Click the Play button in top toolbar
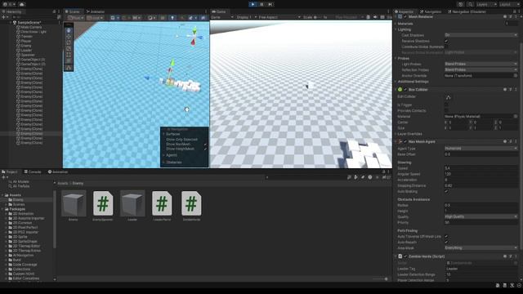Viewport: 523px width, 294px height. (253, 4)
